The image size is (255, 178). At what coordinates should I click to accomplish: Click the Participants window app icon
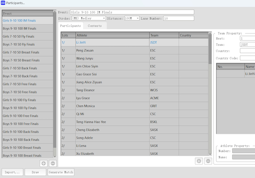3,3
